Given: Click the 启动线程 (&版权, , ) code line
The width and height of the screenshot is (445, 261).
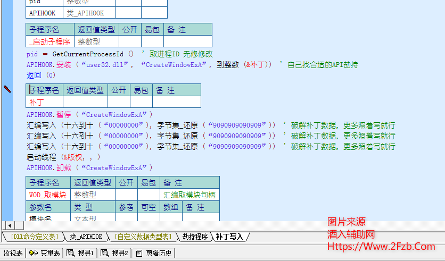Looking at the screenshot, I should pos(63,157).
